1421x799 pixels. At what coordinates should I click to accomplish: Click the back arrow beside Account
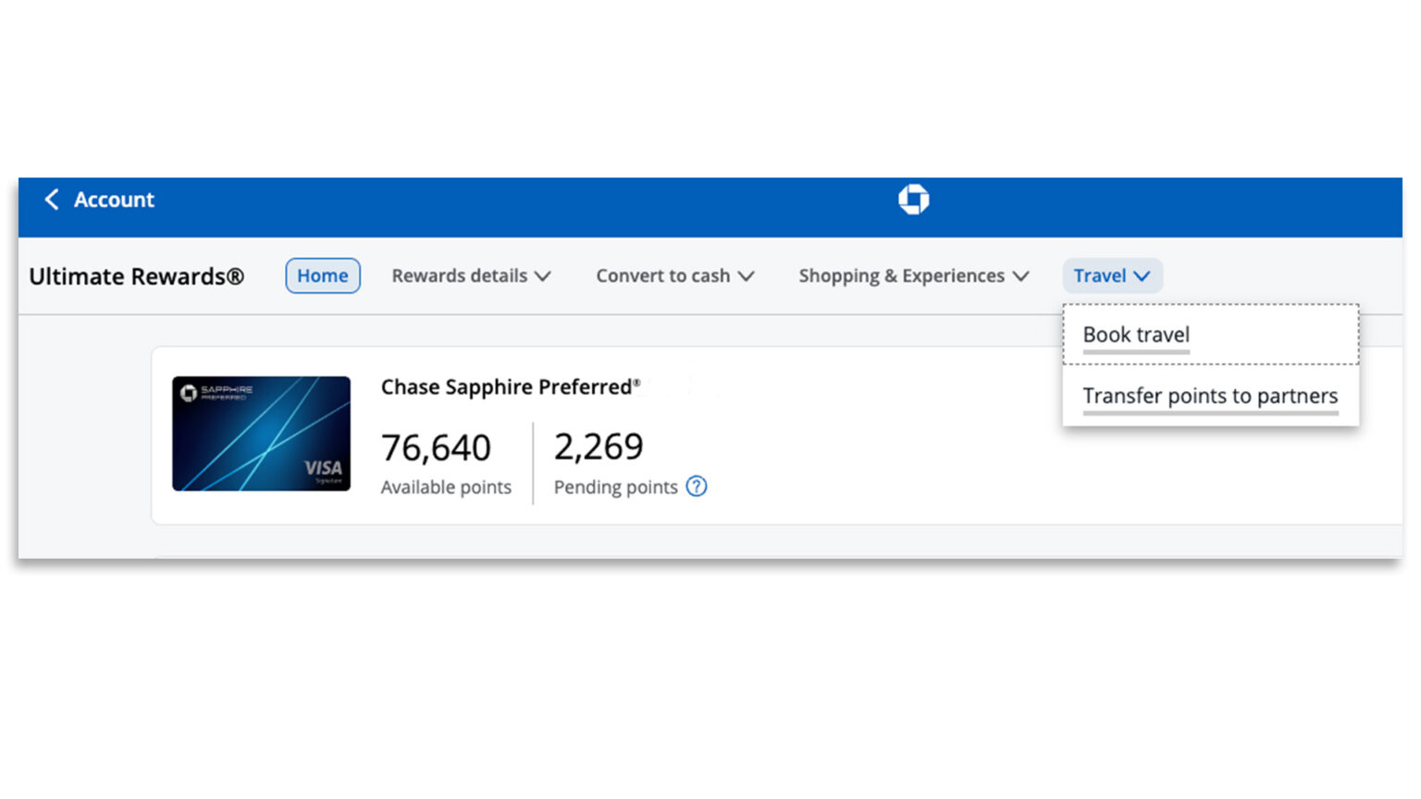52,199
